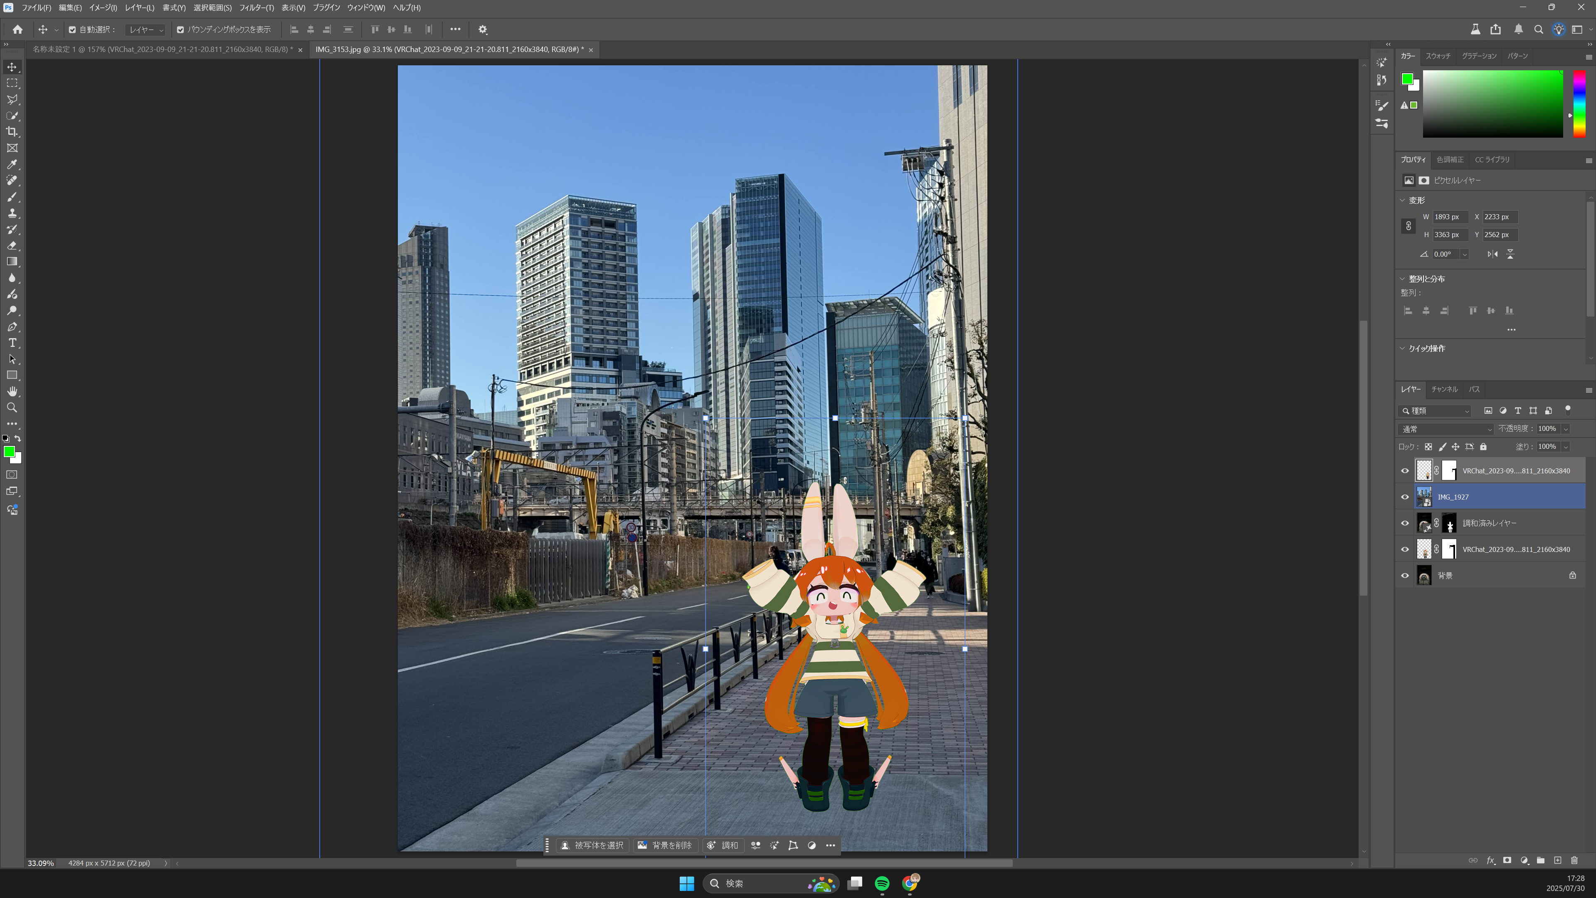
Task: Collapse the 変形 section
Action: pos(1403,200)
